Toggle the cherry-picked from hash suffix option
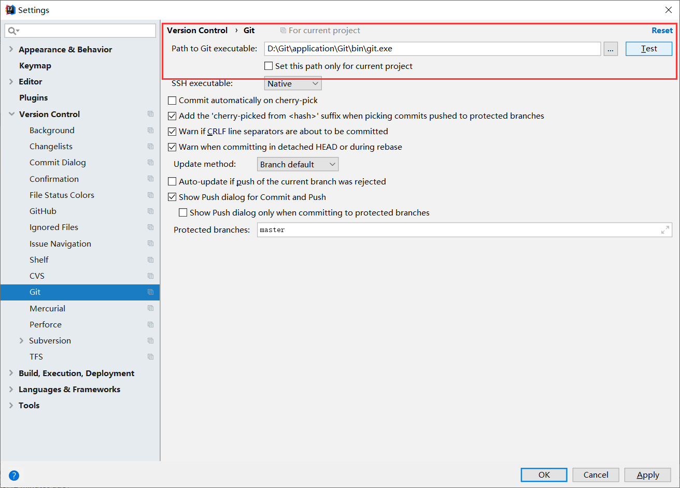Image resolution: width=680 pixels, height=488 pixels. pos(172,116)
